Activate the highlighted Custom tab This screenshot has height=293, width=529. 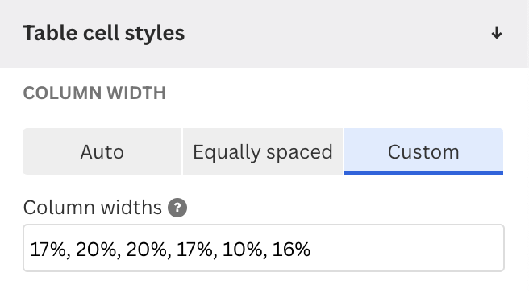pos(423,151)
